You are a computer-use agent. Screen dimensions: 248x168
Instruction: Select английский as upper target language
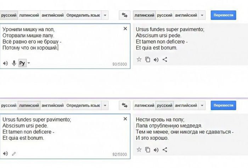point(186,16)
